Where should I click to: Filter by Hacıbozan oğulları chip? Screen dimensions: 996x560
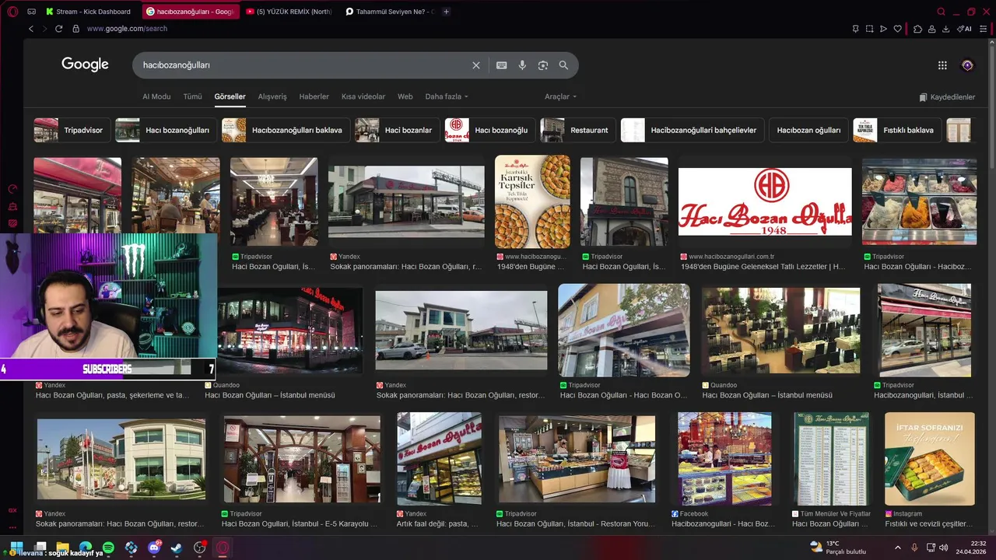pos(808,130)
